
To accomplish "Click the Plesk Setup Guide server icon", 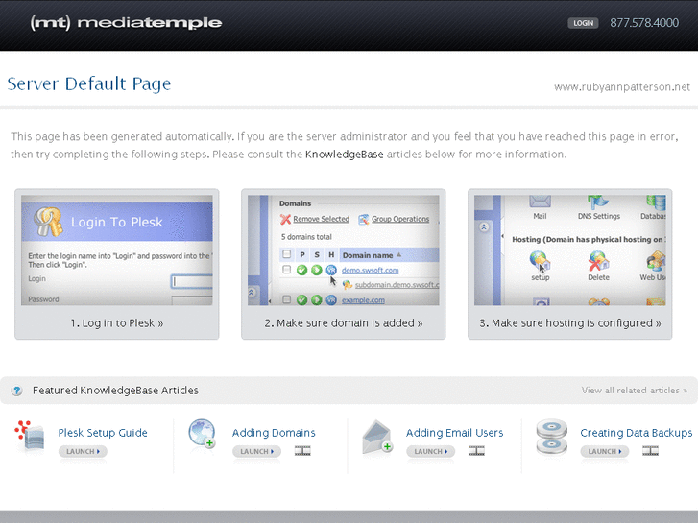I will click(30, 437).
